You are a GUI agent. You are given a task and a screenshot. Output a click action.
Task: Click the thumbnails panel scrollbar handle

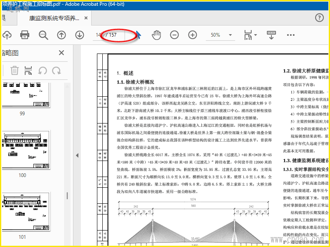click(67, 196)
